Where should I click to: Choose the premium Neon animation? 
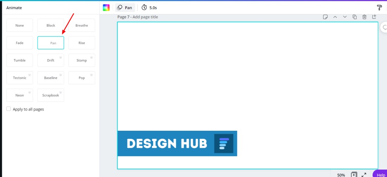19,95
